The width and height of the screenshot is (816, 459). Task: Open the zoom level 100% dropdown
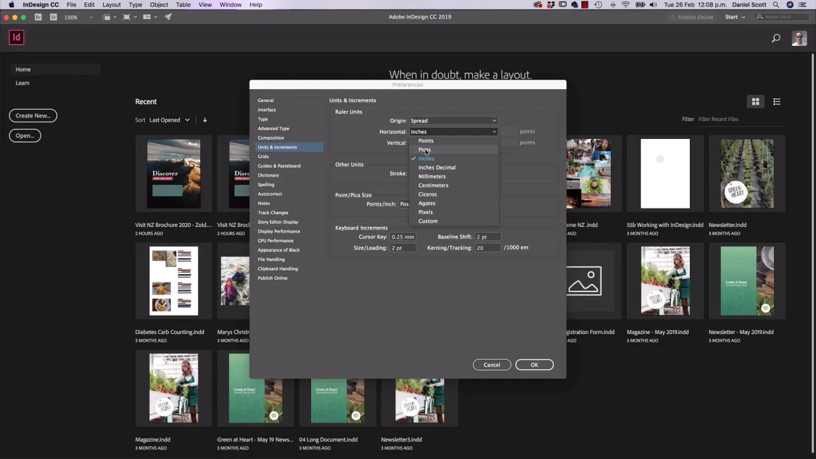78,17
